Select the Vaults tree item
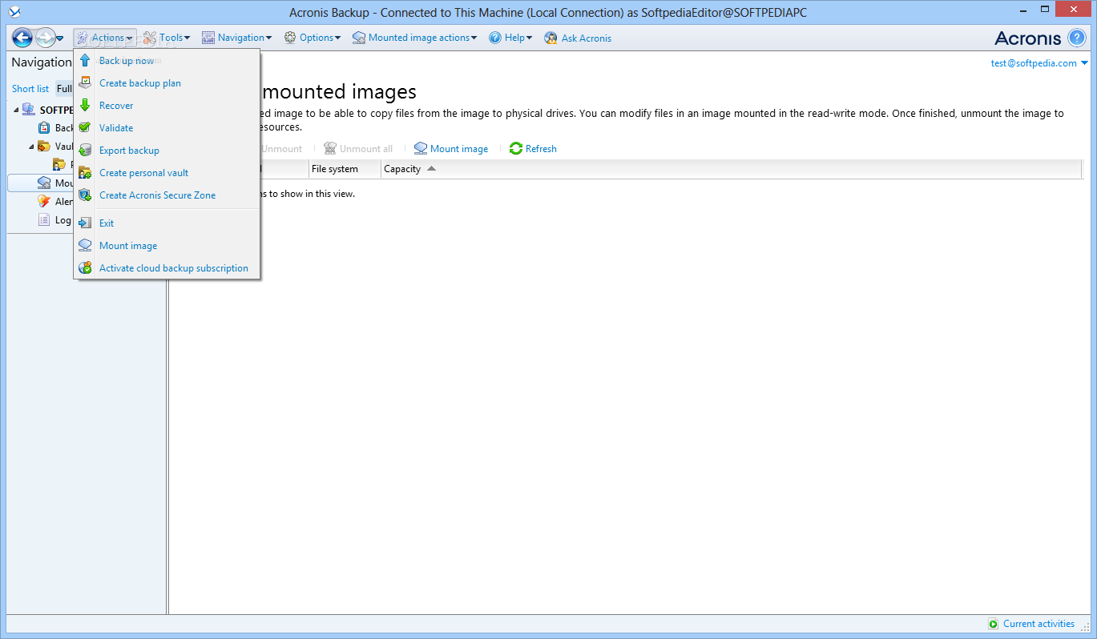This screenshot has height=639, width=1097. [x=55, y=147]
